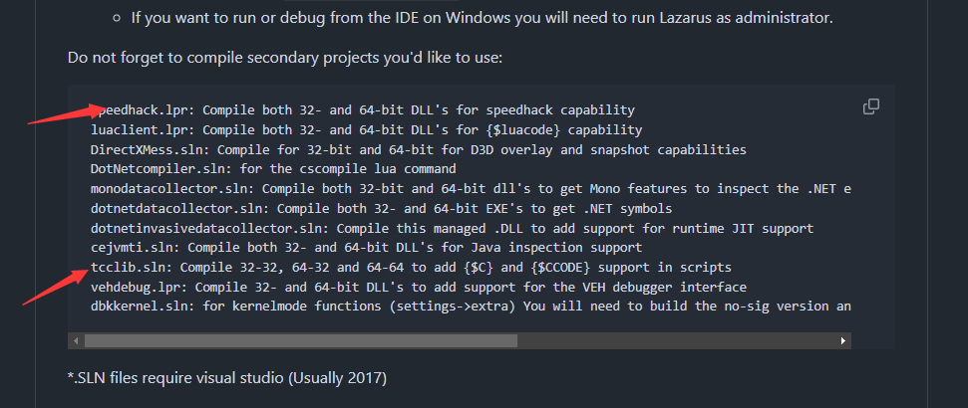Click the empty scrollbar track right of the thumb

(x=678, y=340)
